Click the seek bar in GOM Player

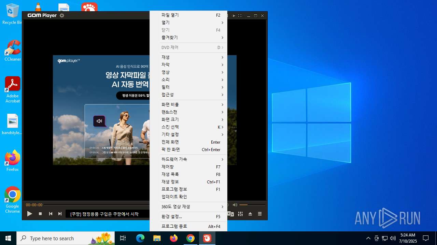point(97,205)
